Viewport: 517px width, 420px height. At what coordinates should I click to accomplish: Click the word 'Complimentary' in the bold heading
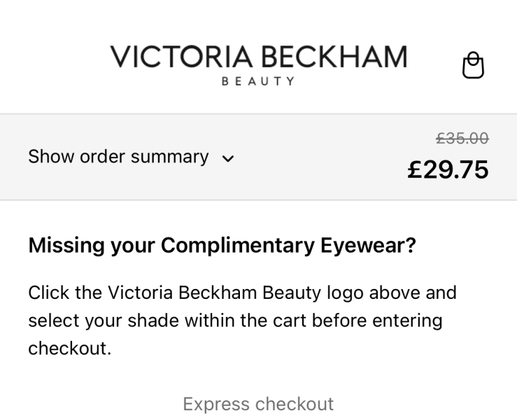click(x=238, y=245)
